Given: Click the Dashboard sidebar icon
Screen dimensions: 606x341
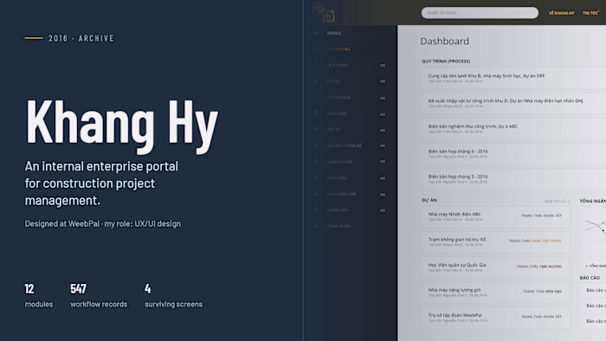Looking at the screenshot, I should tap(315, 49).
